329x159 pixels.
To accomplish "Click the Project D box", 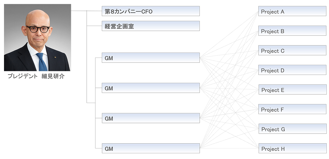I will click(x=292, y=70).
